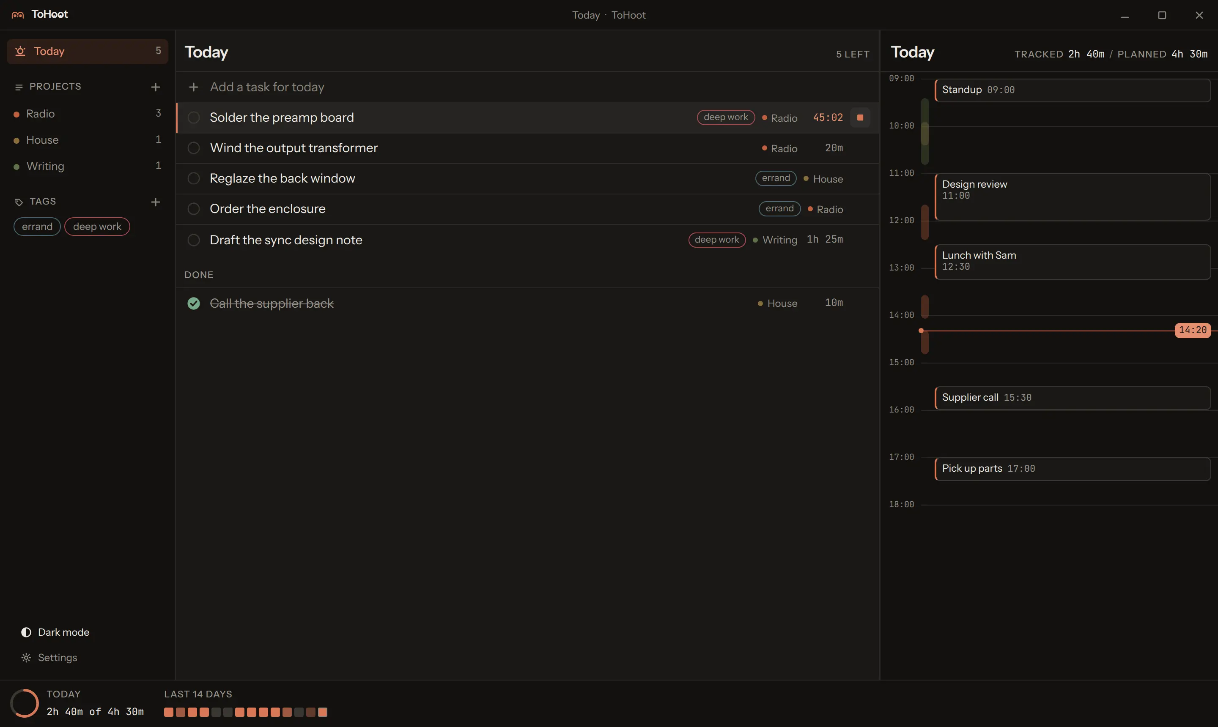The width and height of the screenshot is (1218, 727).
Task: Click the deep work tag on Solder the preamp board
Action: click(x=725, y=118)
